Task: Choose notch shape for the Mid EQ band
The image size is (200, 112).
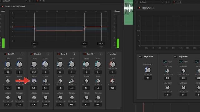Action: click(x=186, y=62)
